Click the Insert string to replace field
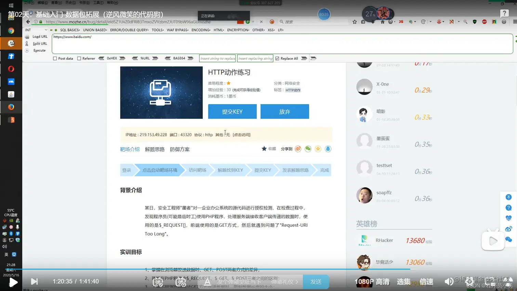The image size is (517, 291). tap(217, 58)
